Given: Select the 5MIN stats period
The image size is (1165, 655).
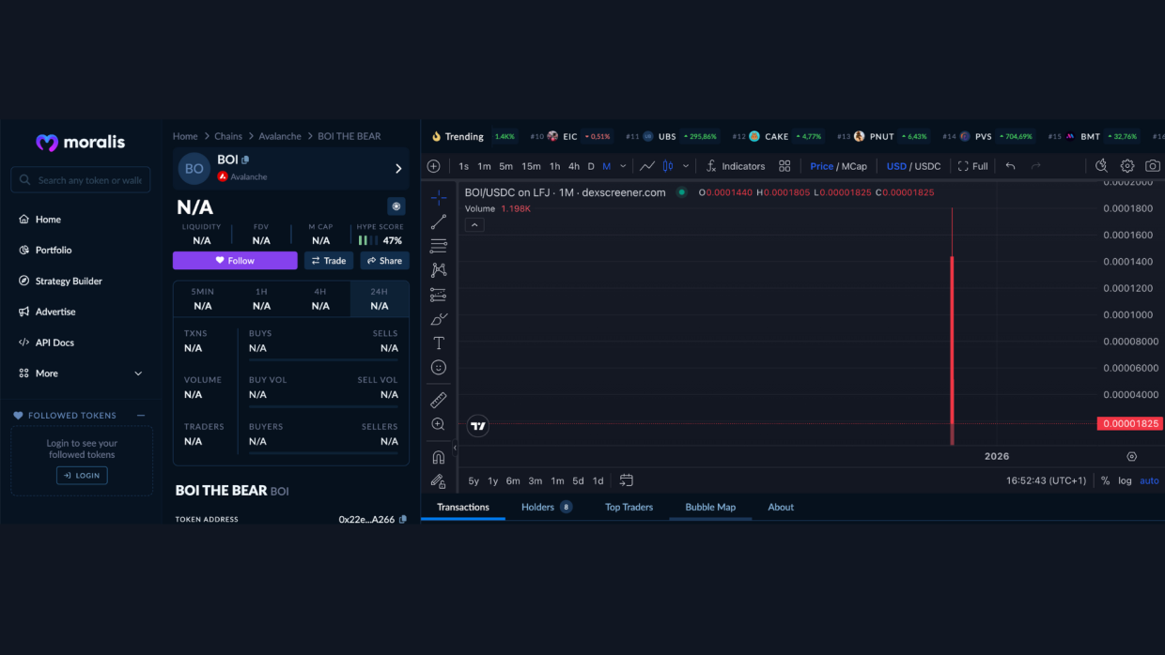Looking at the screenshot, I should tap(203, 298).
